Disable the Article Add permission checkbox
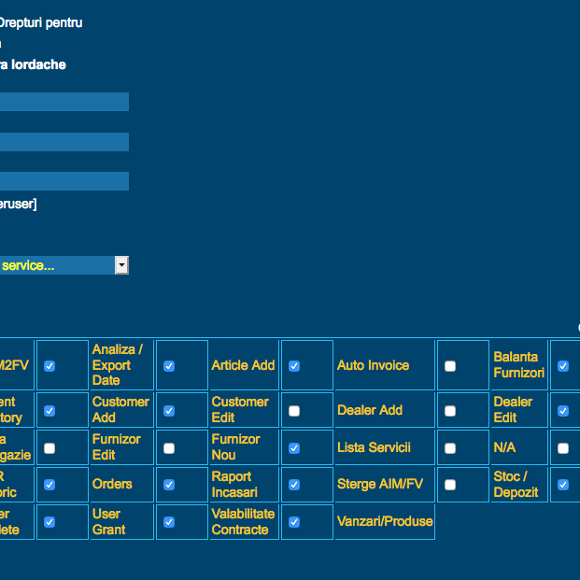Screen dimensions: 580x580 (x=294, y=366)
